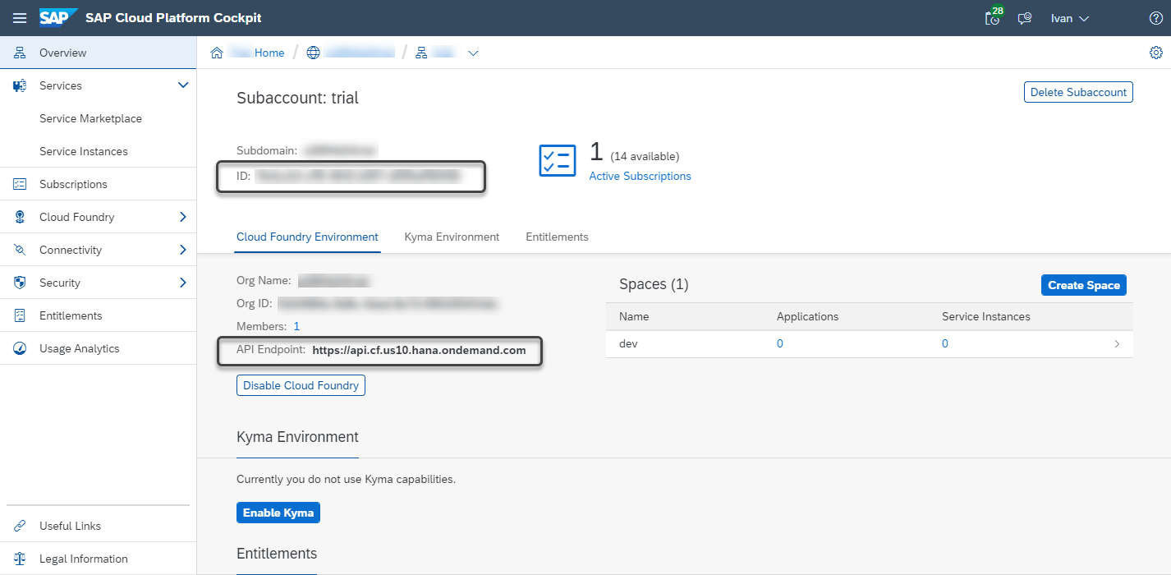Select the dev space name
This screenshot has height=575, width=1171.
coord(628,344)
